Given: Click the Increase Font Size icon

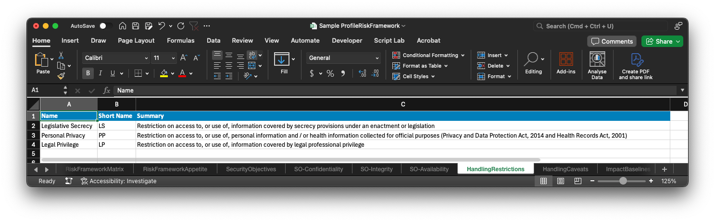Looking at the screenshot, I should [x=184, y=58].
